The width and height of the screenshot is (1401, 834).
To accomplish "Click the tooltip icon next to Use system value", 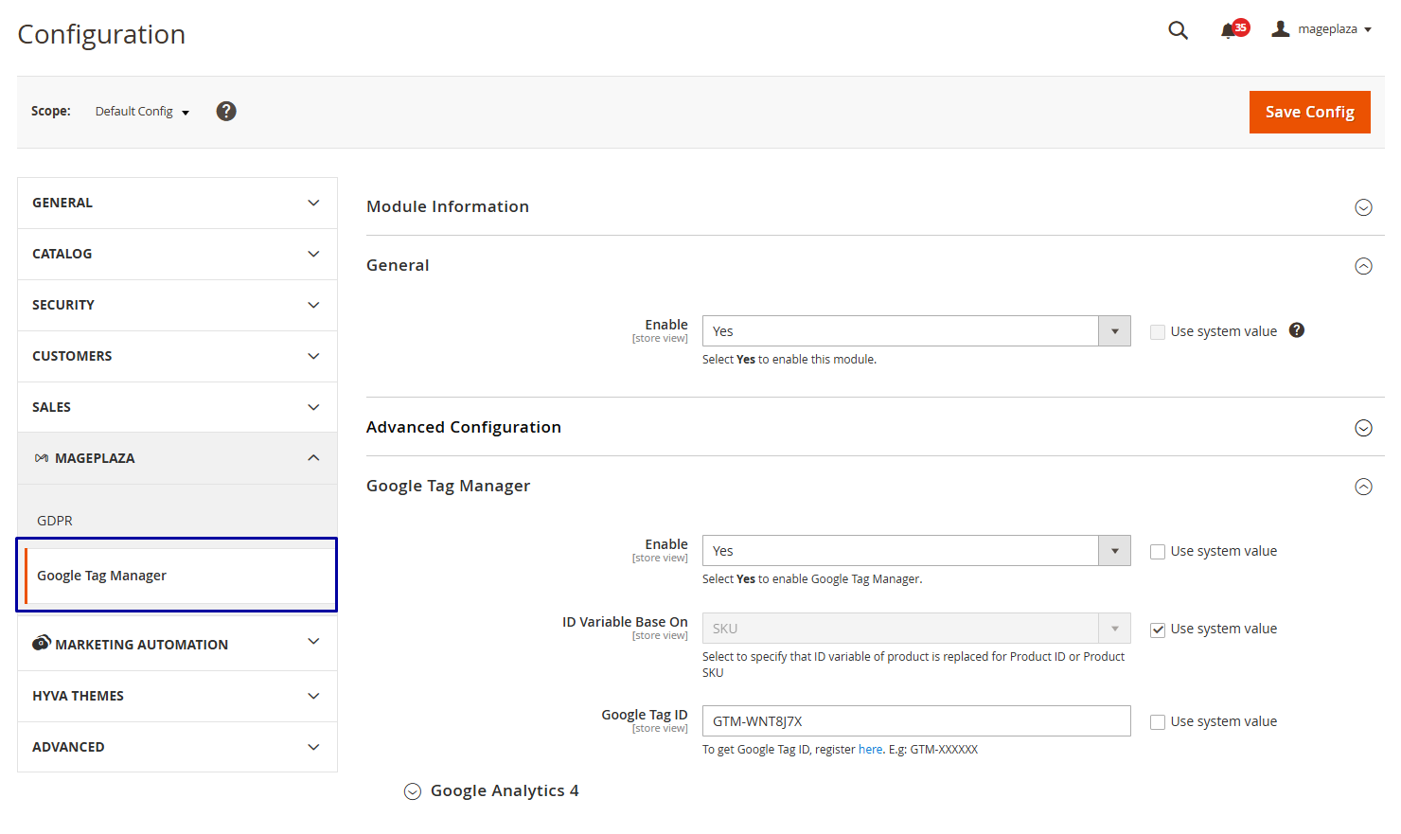I will (1296, 329).
